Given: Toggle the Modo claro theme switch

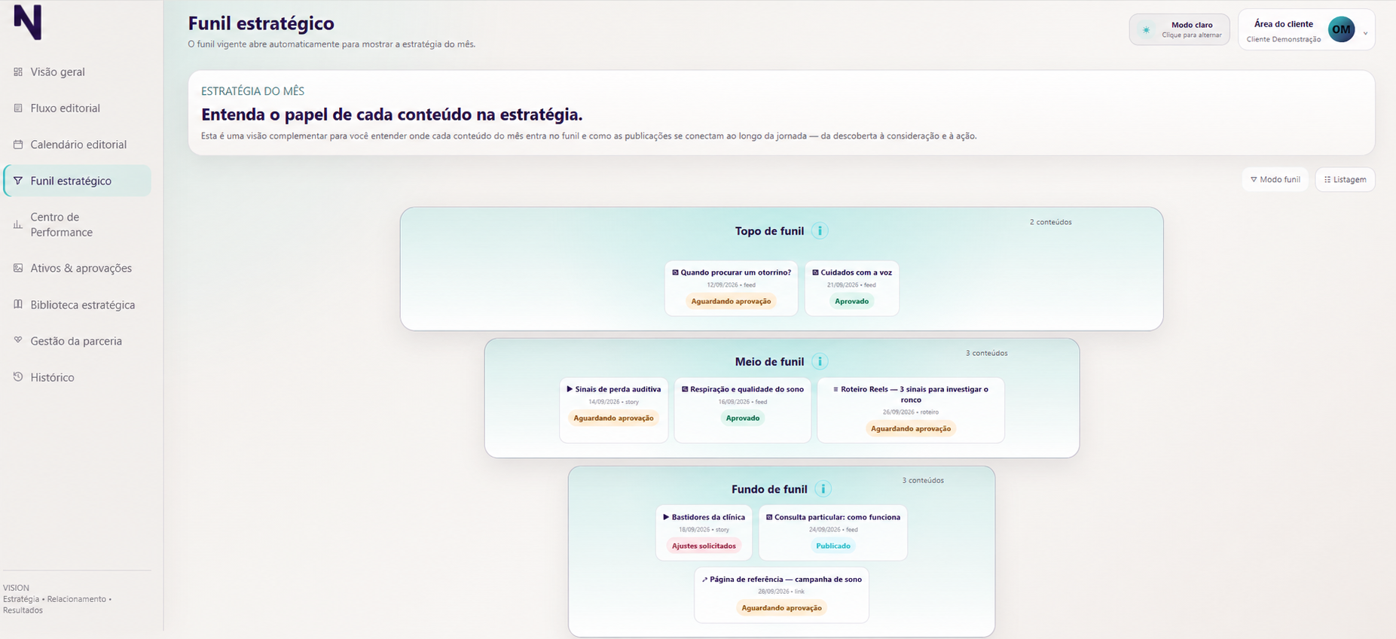Looking at the screenshot, I should (1179, 30).
